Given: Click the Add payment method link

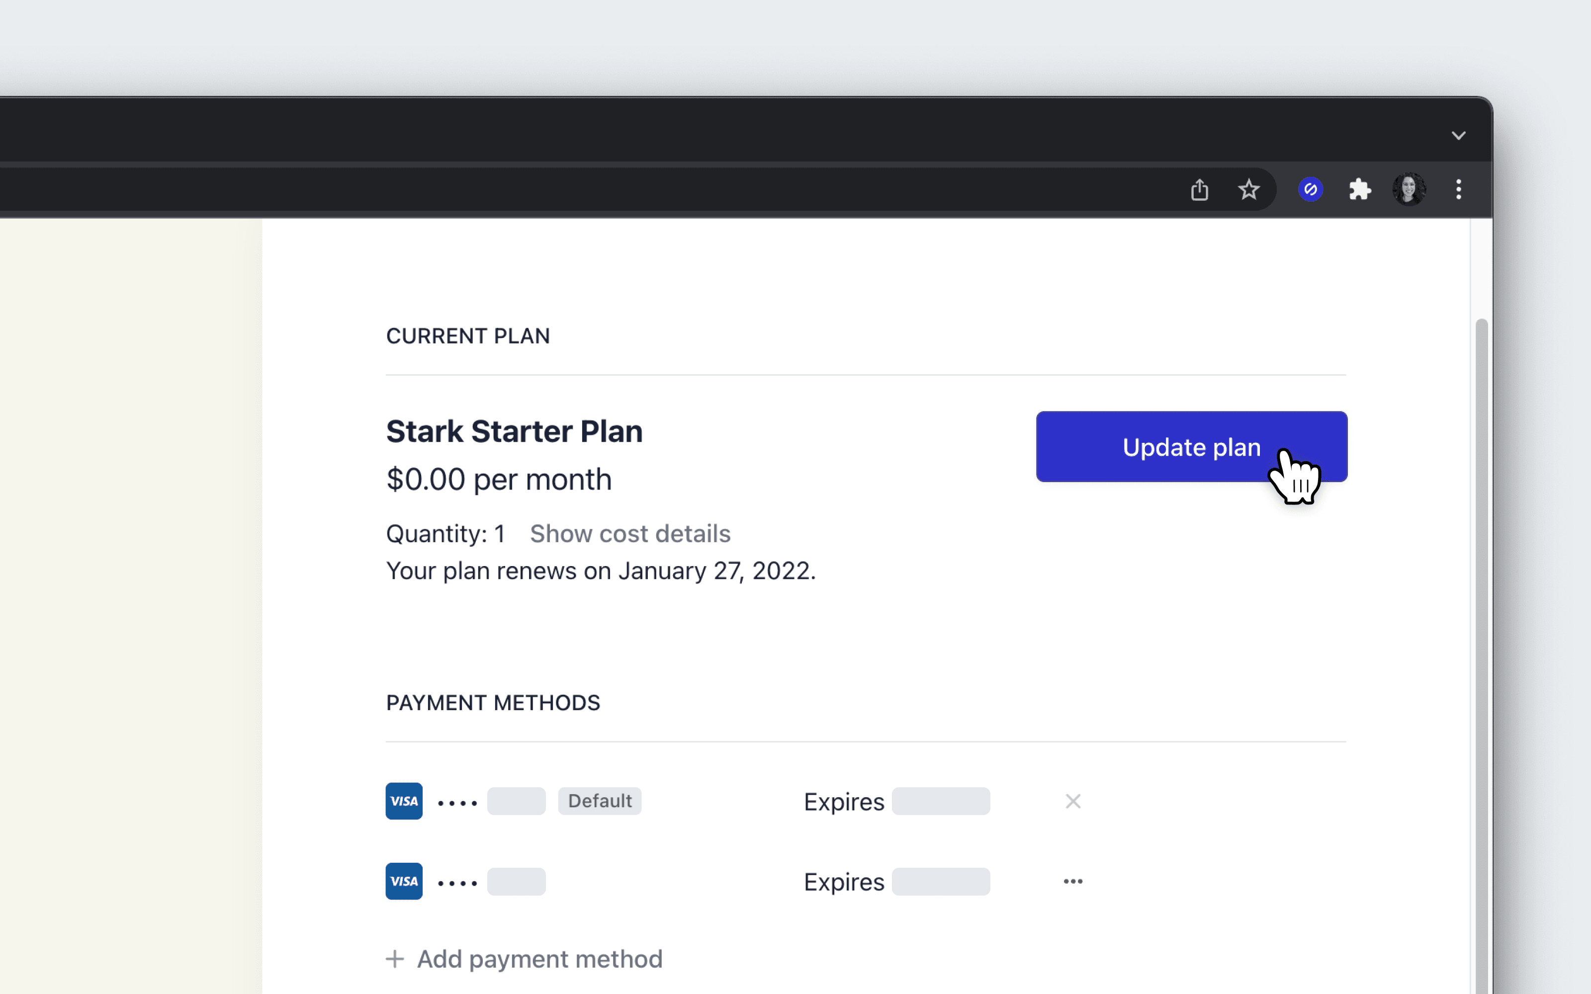Looking at the screenshot, I should pyautogui.click(x=524, y=959).
